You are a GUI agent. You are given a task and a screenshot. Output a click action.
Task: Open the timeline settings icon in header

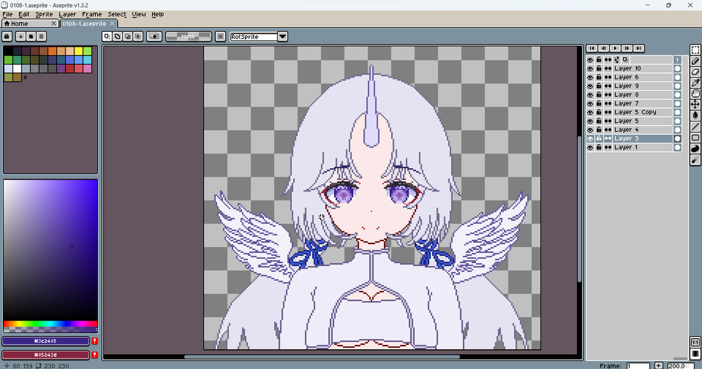618,60
